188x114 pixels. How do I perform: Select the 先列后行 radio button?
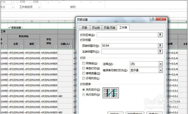point(83,90)
